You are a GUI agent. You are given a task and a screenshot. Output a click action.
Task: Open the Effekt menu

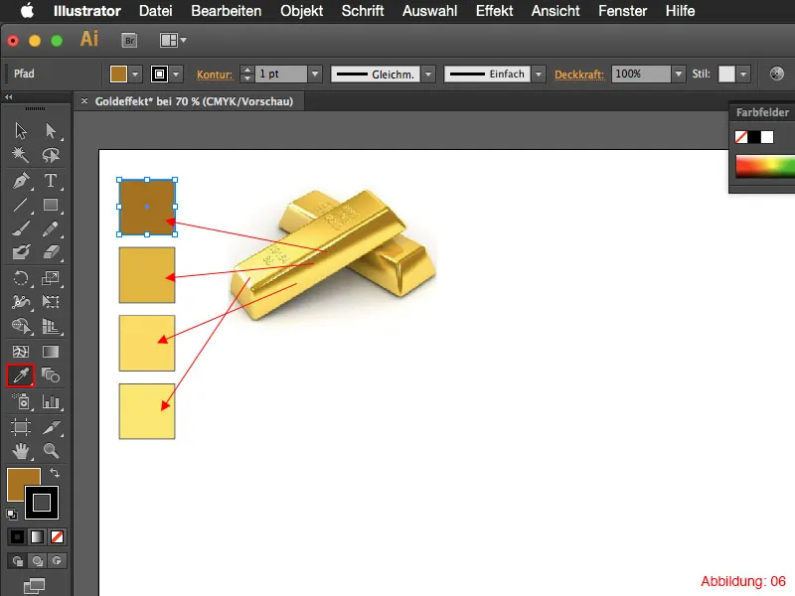tap(494, 11)
